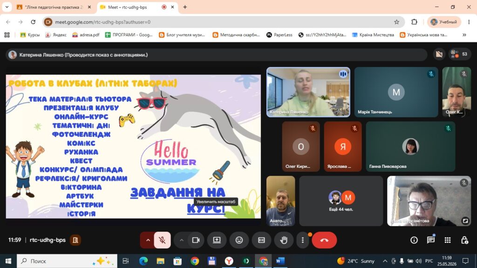Open video settings chevron beside camera
The height and width of the screenshot is (268, 477).
[x=182, y=240]
